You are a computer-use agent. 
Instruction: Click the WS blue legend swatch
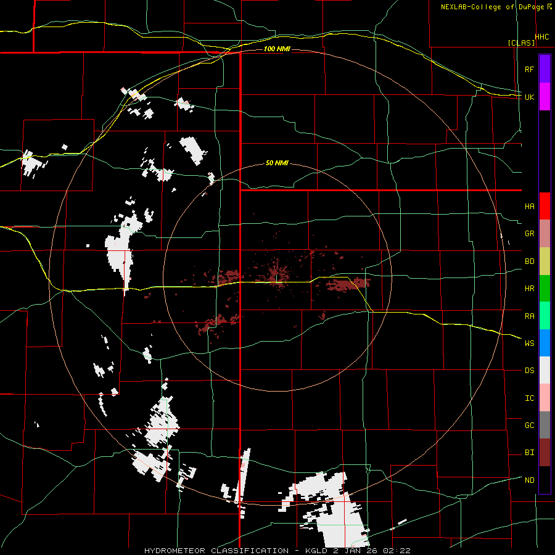(x=545, y=343)
